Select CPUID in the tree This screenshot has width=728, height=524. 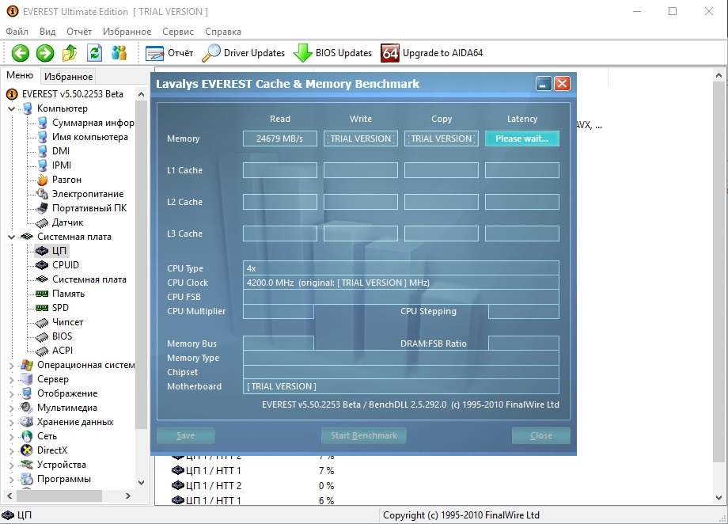click(65, 265)
